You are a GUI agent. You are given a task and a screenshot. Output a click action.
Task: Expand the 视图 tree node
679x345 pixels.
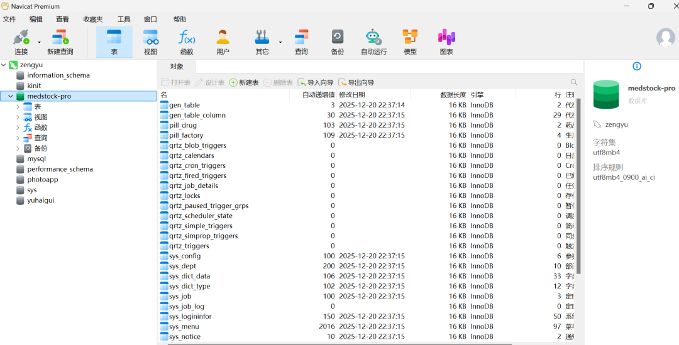(18, 117)
